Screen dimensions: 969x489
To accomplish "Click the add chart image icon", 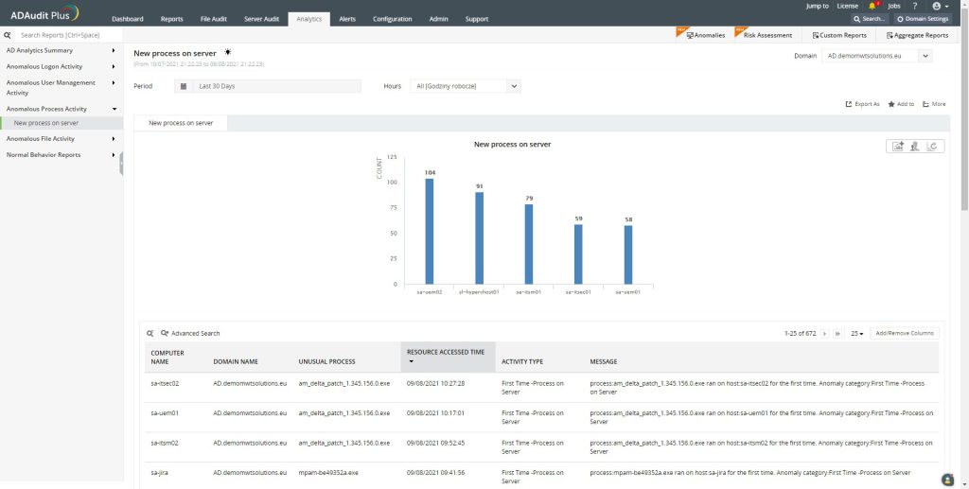I will (897, 146).
